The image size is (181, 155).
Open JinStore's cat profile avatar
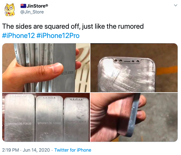tap(10, 10)
